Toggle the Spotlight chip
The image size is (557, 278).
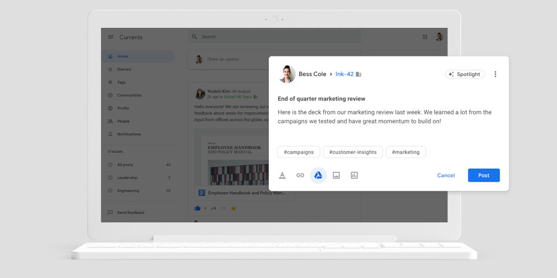[465, 74]
